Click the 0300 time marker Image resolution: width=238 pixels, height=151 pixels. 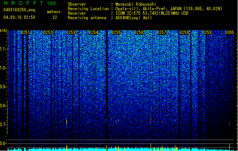tap(229, 32)
